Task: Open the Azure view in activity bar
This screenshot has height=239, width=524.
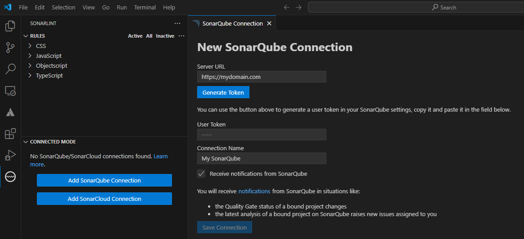Action: [10, 113]
